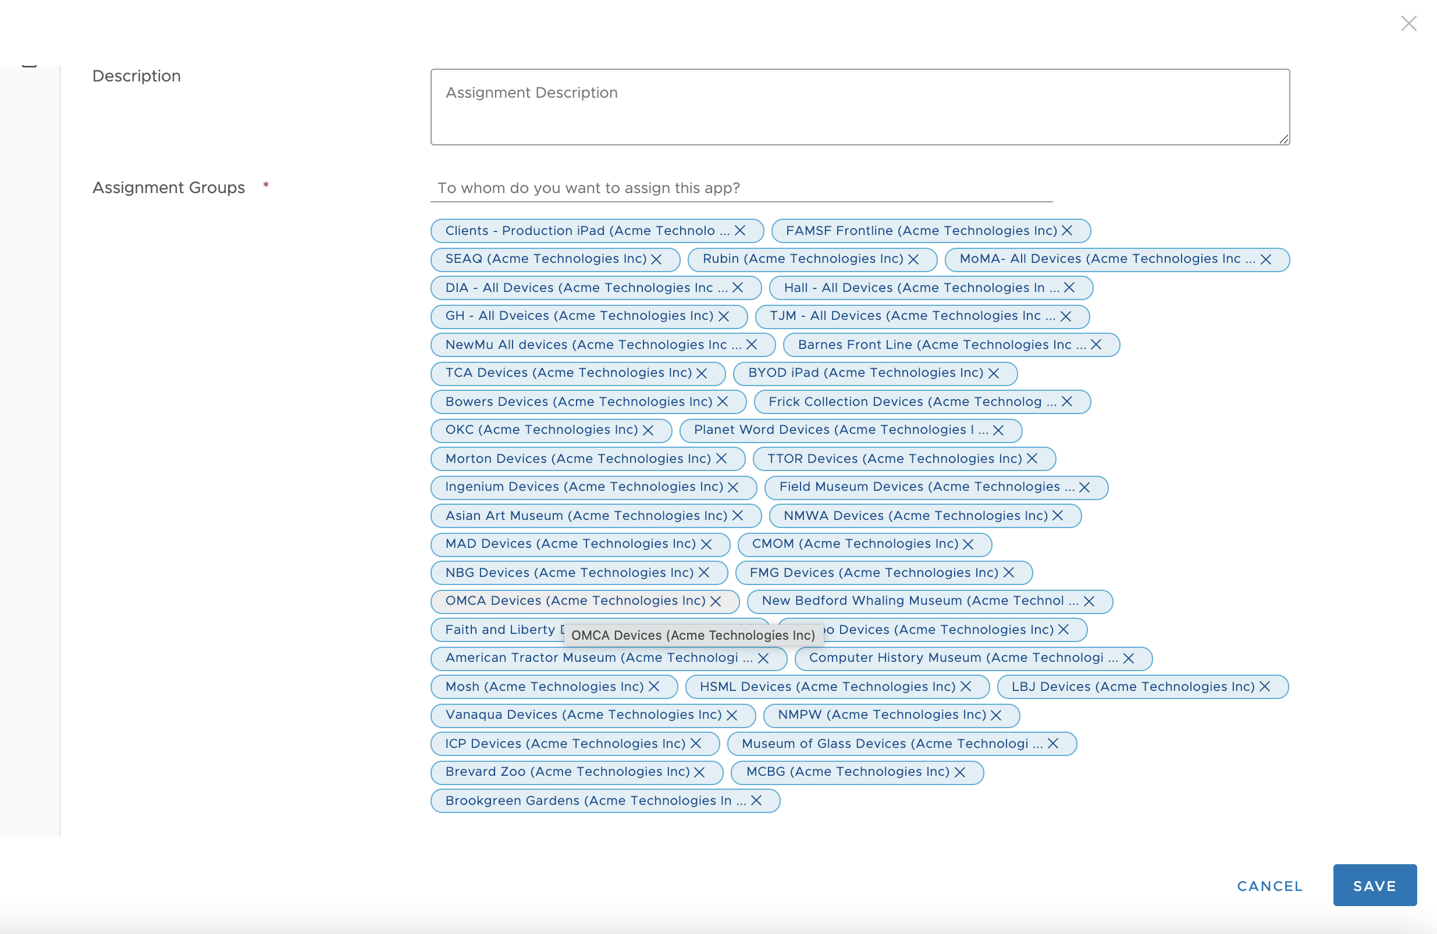This screenshot has width=1437, height=934.
Task: Remove the OKC group chip
Action: point(649,430)
